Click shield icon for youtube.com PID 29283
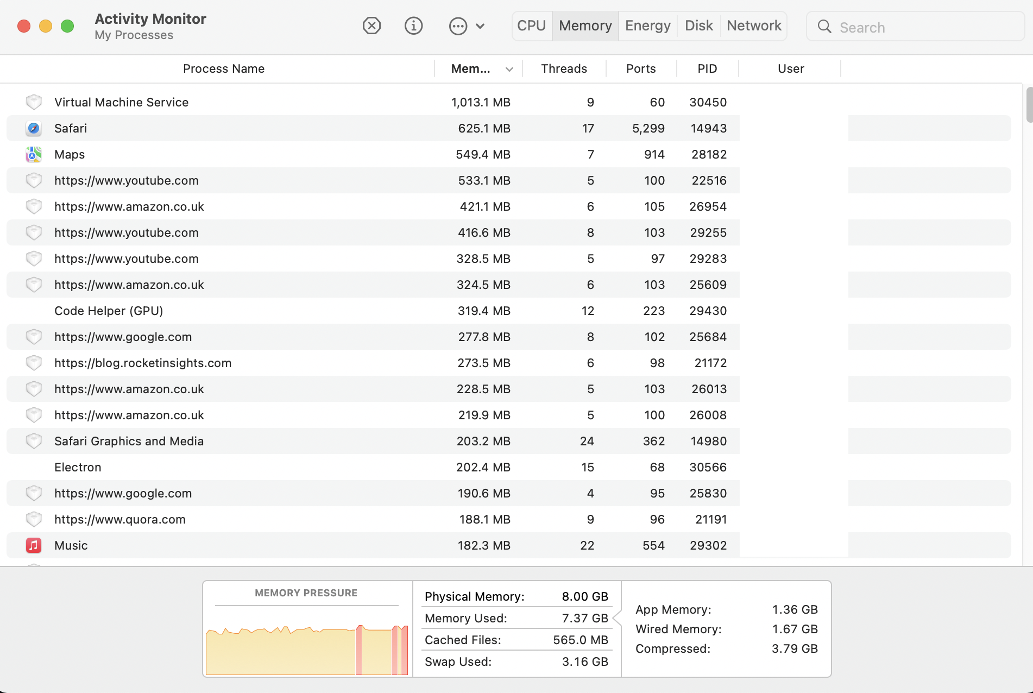Image resolution: width=1033 pixels, height=693 pixels. (x=34, y=259)
